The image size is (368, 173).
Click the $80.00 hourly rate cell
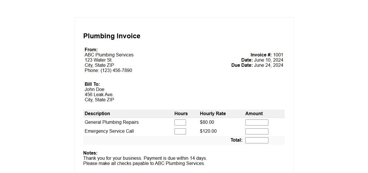pos(207,122)
